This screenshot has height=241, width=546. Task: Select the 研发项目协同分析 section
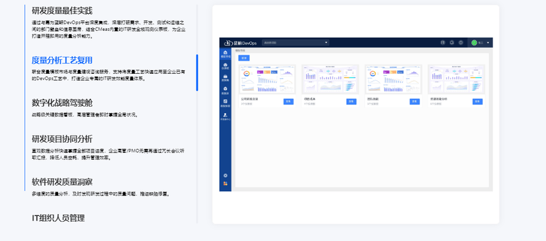pos(62,139)
